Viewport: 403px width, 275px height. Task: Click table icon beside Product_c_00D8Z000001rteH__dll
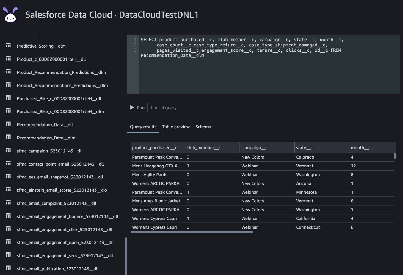(9, 59)
